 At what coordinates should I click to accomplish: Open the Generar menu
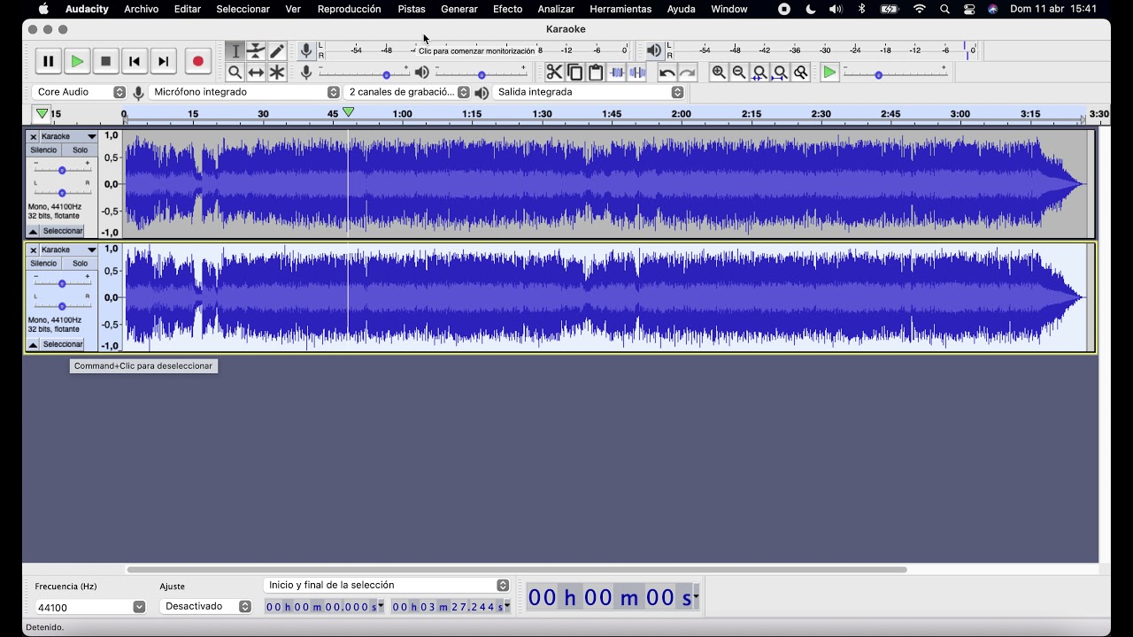[459, 9]
